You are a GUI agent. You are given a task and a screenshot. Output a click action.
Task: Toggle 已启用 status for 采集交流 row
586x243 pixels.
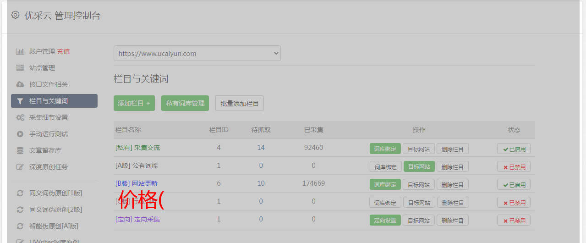pos(514,149)
